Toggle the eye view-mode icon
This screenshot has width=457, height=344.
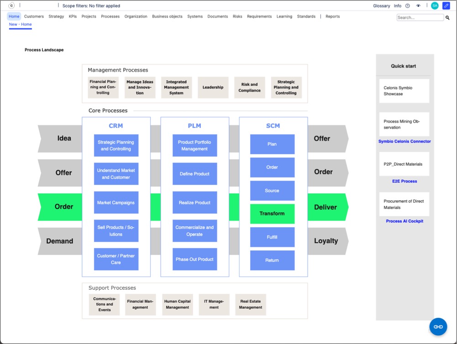pos(418,6)
